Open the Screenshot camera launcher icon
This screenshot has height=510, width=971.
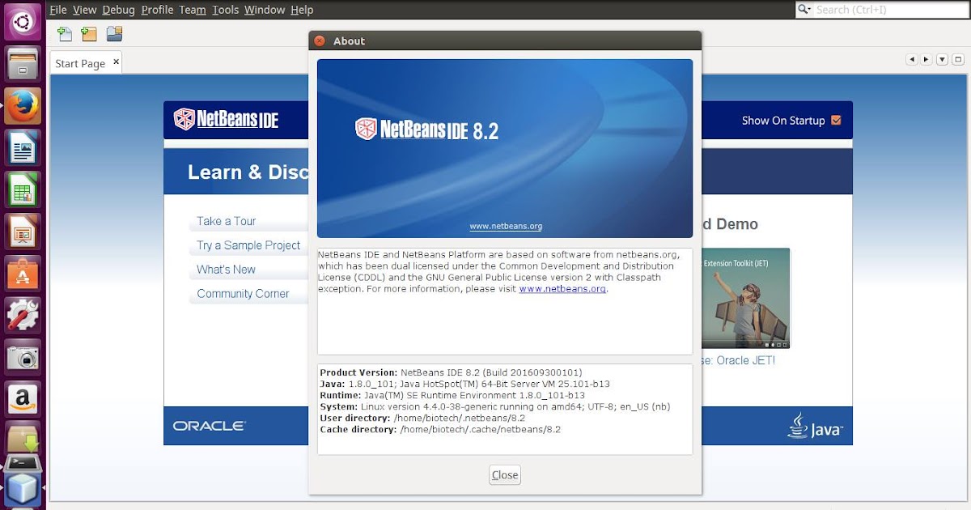click(23, 358)
